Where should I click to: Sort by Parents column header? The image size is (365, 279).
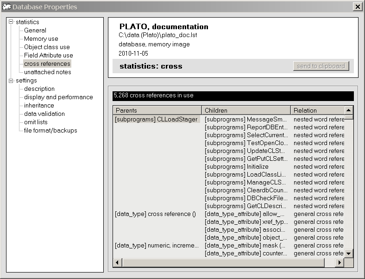pyautogui.click(x=157, y=110)
